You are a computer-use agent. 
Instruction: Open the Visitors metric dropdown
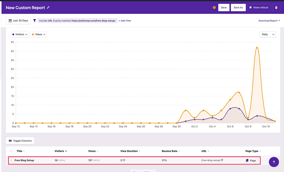[x=20, y=34]
